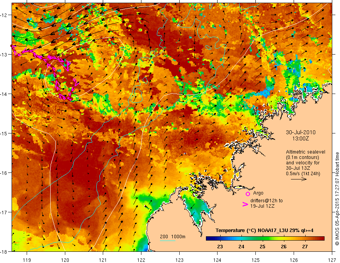Screen dimensions: 340x263
Task: Click longitude axis label 124
Action: click(218, 260)
